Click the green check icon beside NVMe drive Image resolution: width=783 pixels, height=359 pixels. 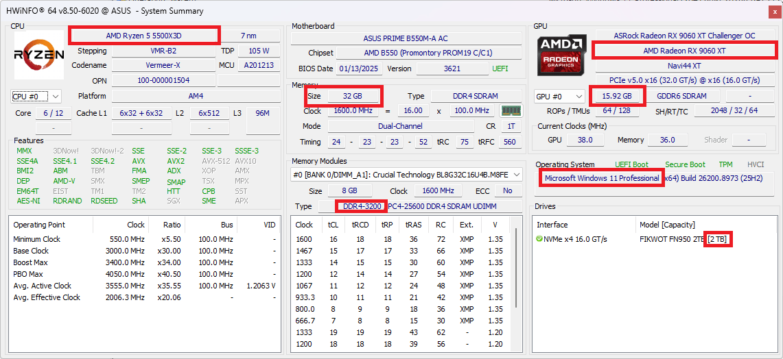(539, 239)
